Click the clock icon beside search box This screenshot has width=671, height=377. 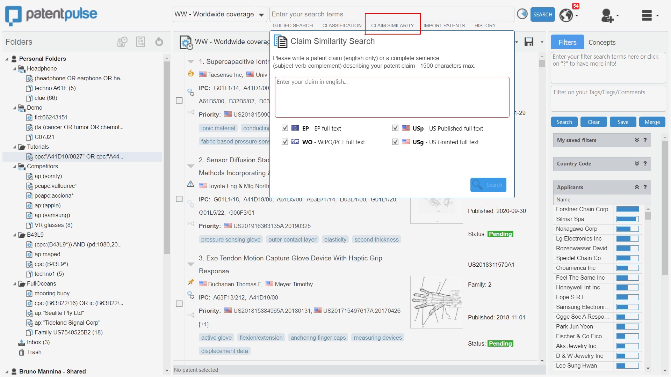[x=522, y=14]
